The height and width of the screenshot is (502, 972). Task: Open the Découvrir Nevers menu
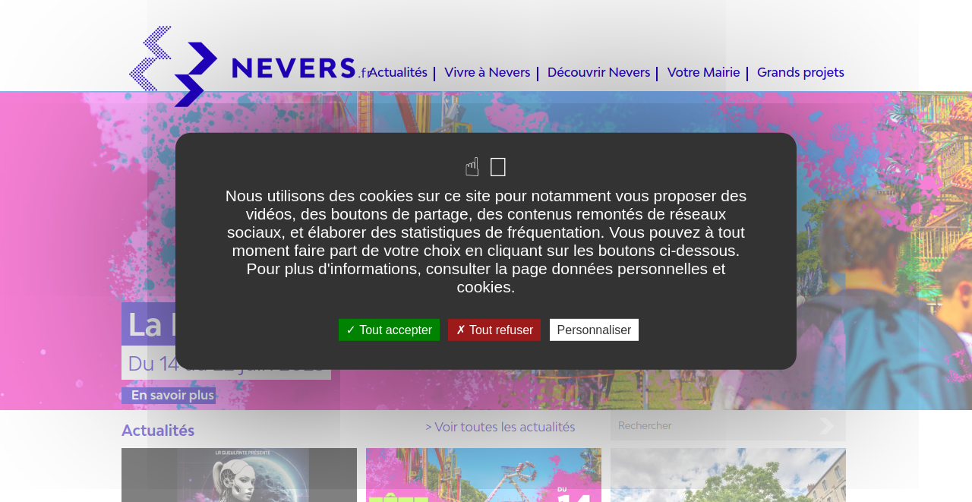[x=598, y=73]
